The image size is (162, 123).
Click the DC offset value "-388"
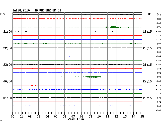[x=158, y=81]
